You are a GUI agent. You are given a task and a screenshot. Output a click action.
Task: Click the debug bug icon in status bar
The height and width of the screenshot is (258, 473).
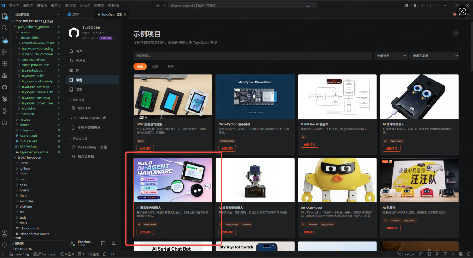point(105,254)
